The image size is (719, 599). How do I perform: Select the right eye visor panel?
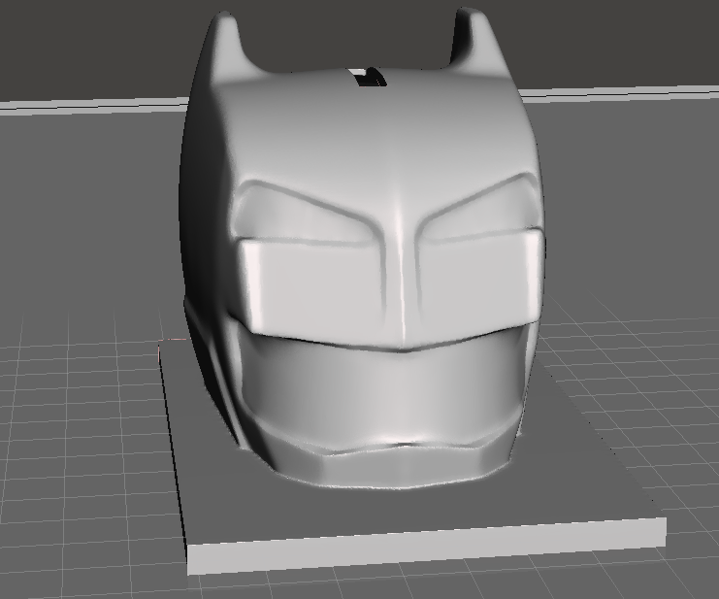click(480, 277)
